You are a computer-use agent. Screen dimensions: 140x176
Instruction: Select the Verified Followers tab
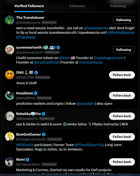click(x=29, y=6)
